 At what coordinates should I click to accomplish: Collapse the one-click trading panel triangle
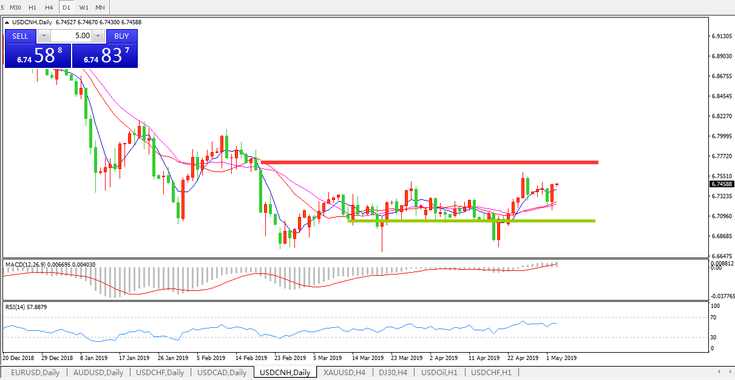coord(8,22)
